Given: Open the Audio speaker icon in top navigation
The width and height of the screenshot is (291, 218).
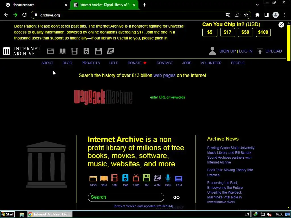Looking at the screenshot, I should [86, 51].
